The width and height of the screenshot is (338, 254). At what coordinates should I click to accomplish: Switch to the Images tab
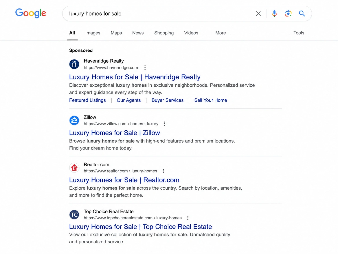click(x=93, y=33)
